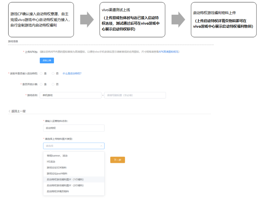Choose 启动特权详情页物料 option
The width and height of the screenshot is (269, 199).
[x=74, y=191]
